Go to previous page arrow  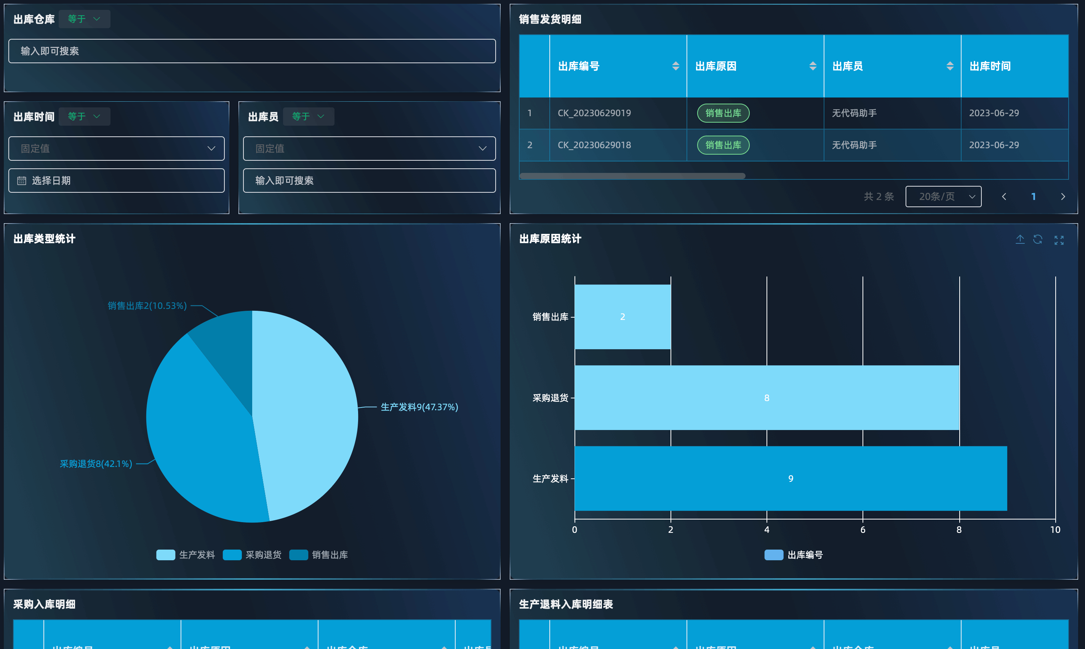(x=1004, y=197)
